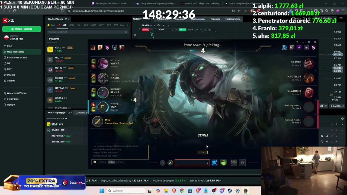Sort by Instrument/Pozycja column header
This screenshot has width=347, height=195.
[x=57, y=118]
